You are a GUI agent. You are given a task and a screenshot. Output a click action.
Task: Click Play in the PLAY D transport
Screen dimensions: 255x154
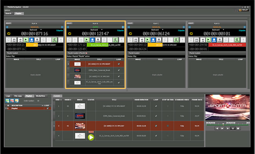[208, 40]
